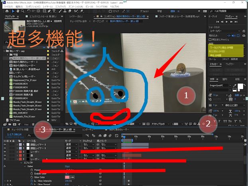248x186 pixels.
Task: Hide layer 6 laser with eye toggle
Action: (5, 152)
